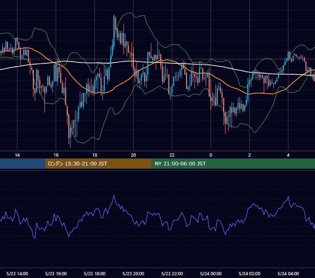Click the 5/23 20:00 date label
The image size is (315, 278).
click(133, 273)
